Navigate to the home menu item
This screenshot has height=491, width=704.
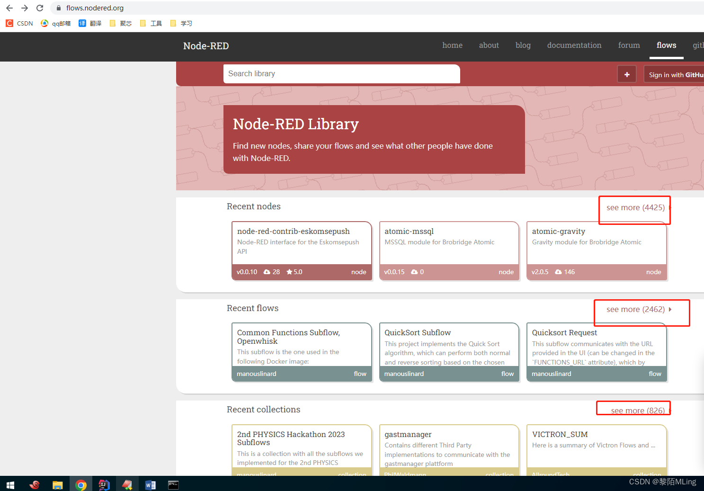452,45
